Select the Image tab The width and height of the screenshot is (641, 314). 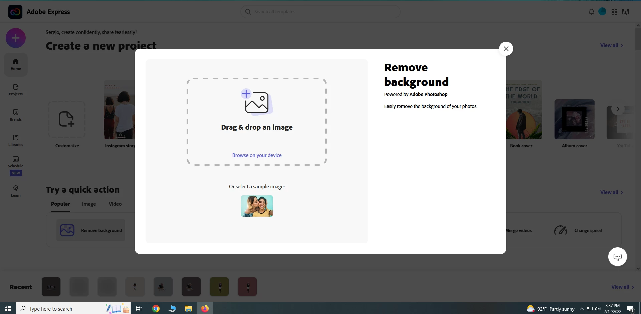89,204
